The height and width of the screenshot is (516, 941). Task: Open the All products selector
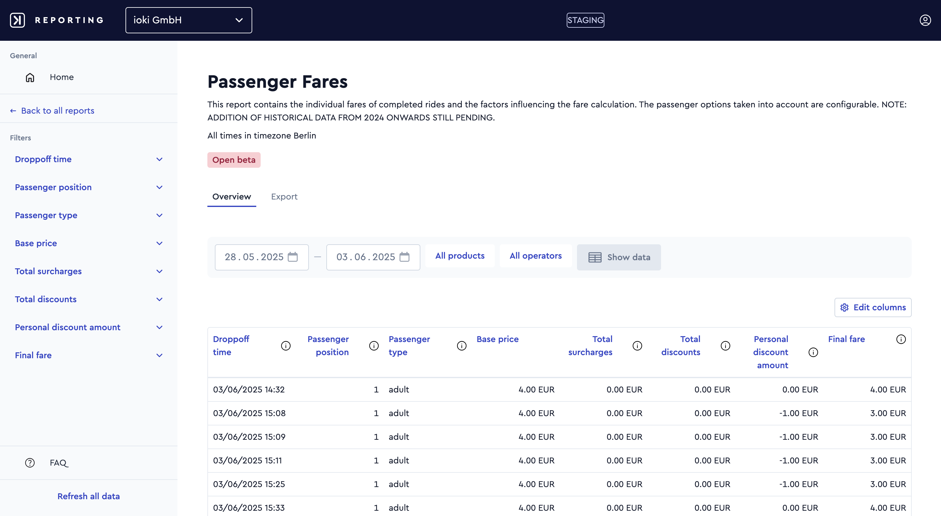pos(460,256)
